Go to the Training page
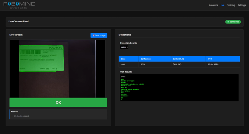This screenshot has width=249, height=134. coord(231,5)
